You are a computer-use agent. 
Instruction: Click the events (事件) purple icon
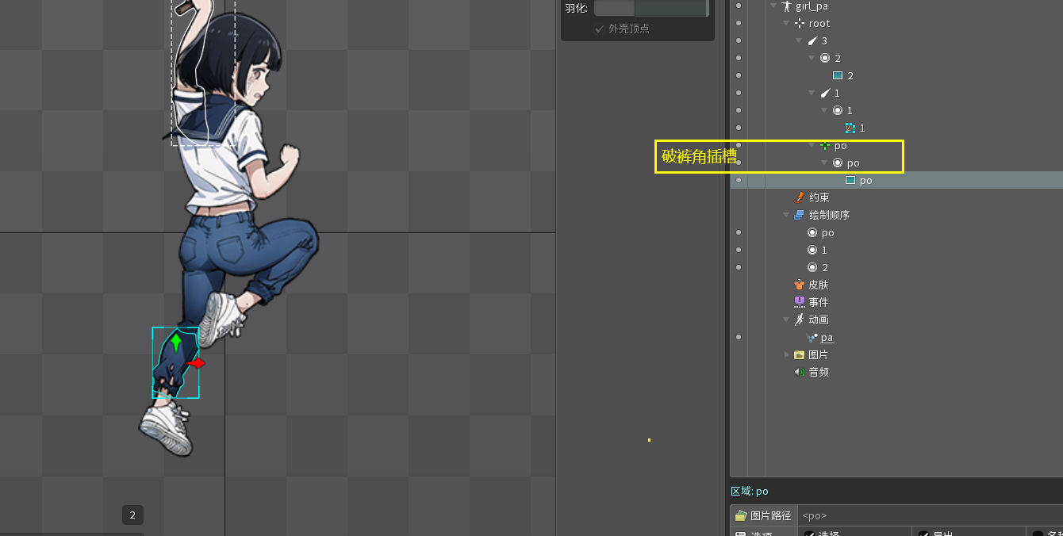point(799,302)
